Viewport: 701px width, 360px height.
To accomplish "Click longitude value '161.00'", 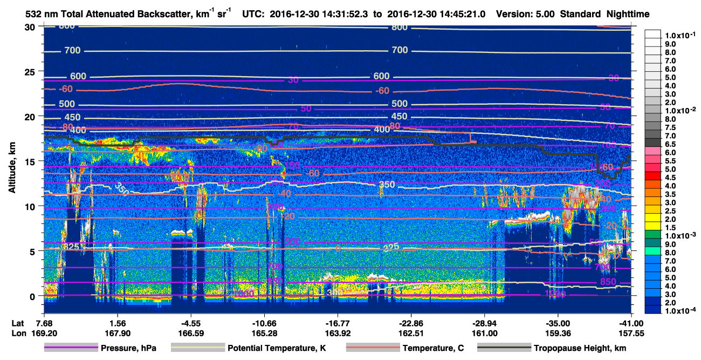I will click(x=484, y=333).
